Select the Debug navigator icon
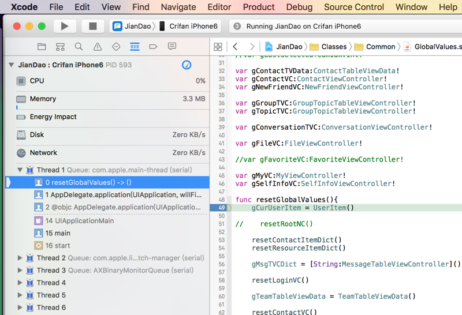The width and height of the screenshot is (462, 315). click(135, 47)
